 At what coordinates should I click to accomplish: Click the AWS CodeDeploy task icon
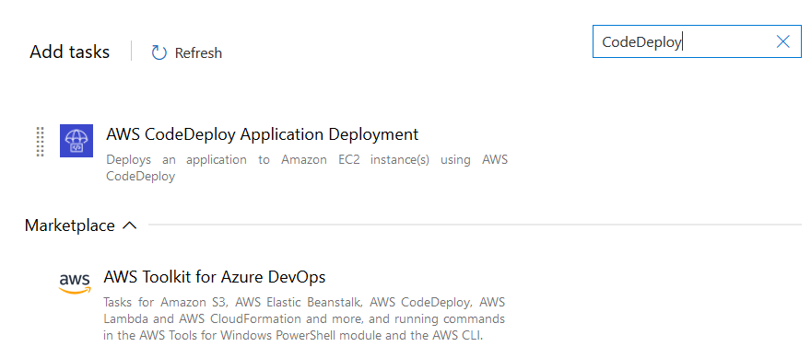(76, 141)
